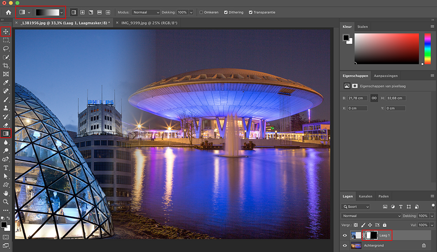
Task: Select the Hand tool
Action: click(x=5, y=193)
